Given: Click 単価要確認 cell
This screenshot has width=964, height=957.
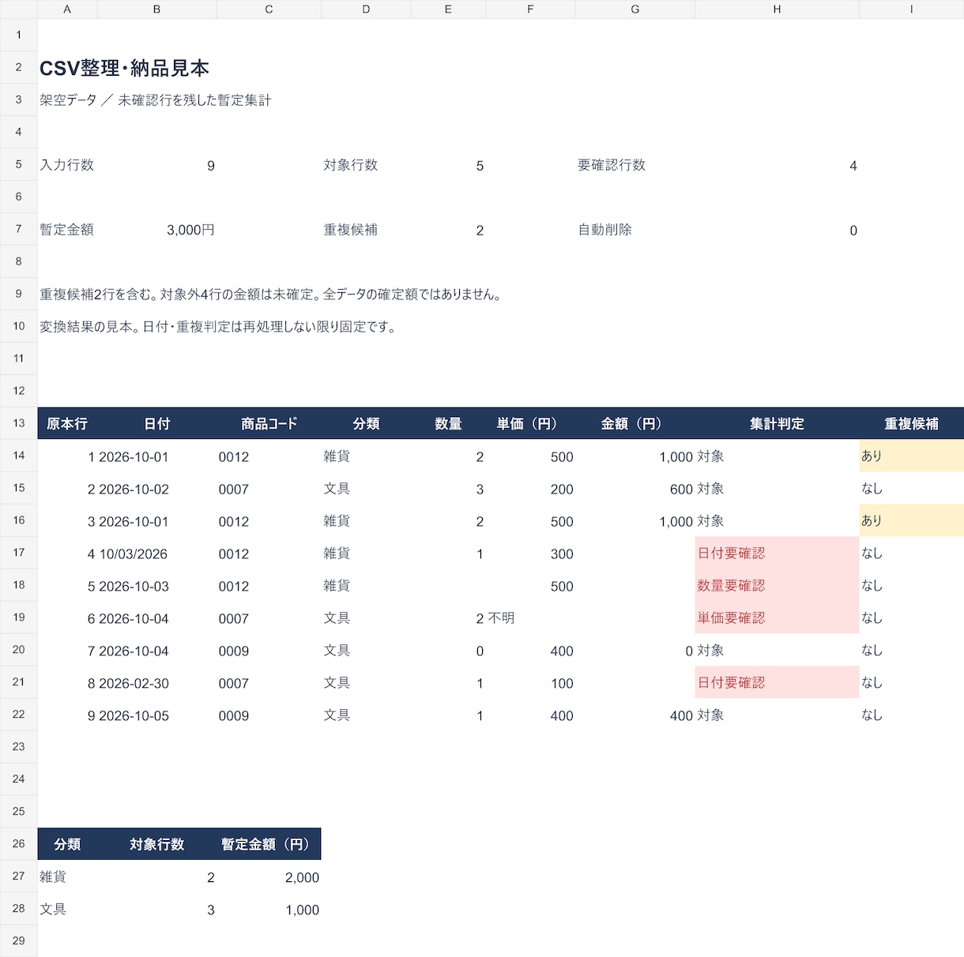Looking at the screenshot, I should (x=777, y=618).
